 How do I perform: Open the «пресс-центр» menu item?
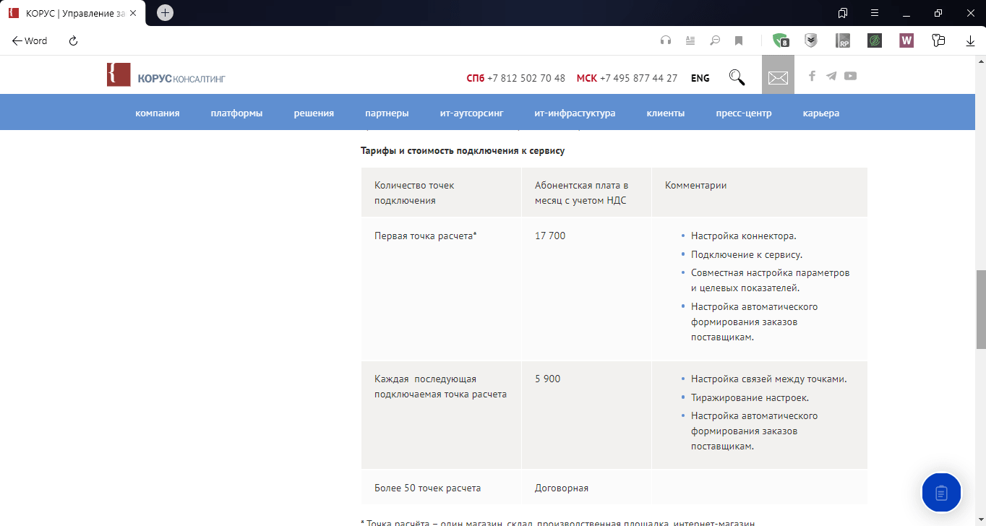point(744,113)
